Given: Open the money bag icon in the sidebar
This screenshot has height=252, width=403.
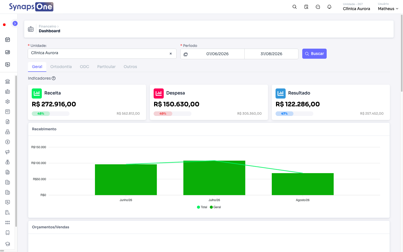Looking at the screenshot, I should [8, 162].
